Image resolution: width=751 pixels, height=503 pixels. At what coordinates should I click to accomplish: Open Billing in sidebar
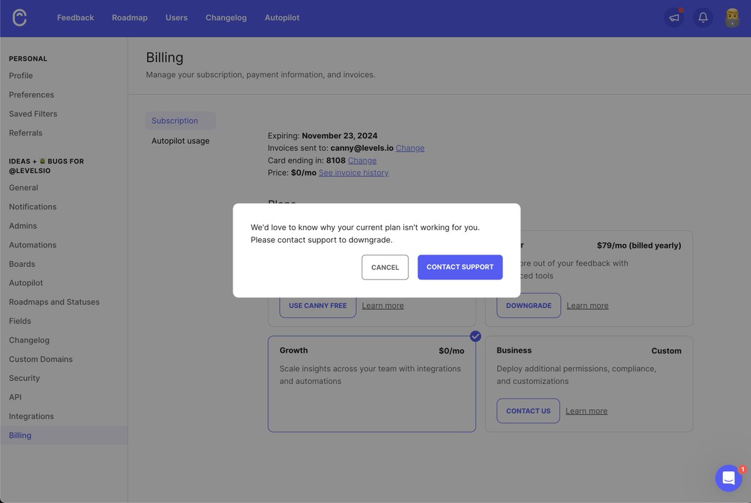(x=64, y=435)
